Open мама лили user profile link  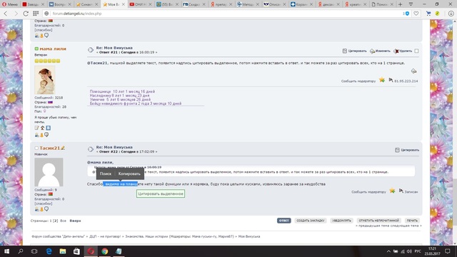(53, 49)
